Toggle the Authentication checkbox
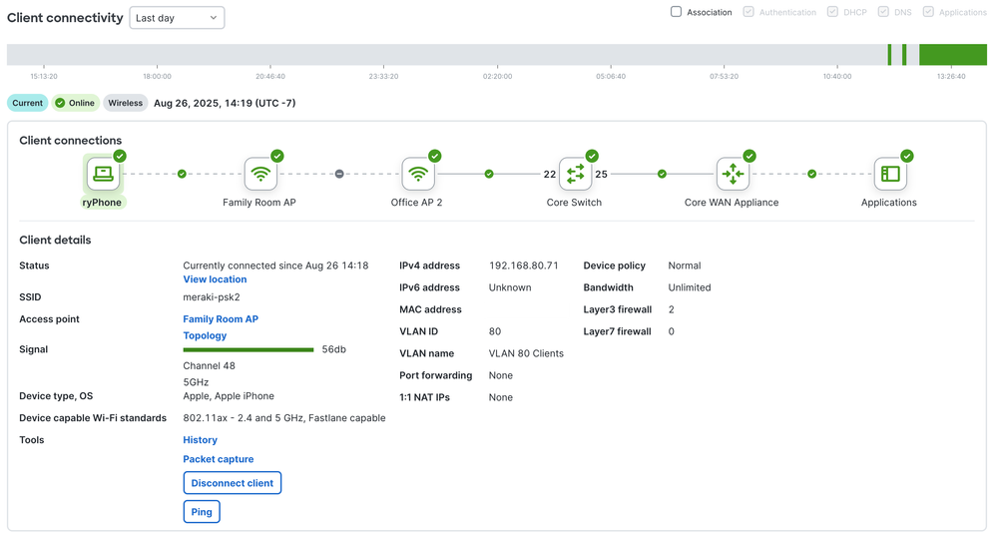Image resolution: width=996 pixels, height=533 pixels. tap(748, 11)
